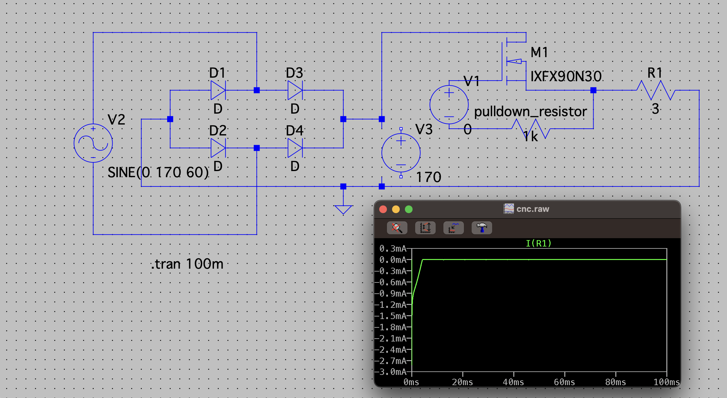Click the IXFX90N30 model name
The height and width of the screenshot is (398, 727).
point(566,76)
